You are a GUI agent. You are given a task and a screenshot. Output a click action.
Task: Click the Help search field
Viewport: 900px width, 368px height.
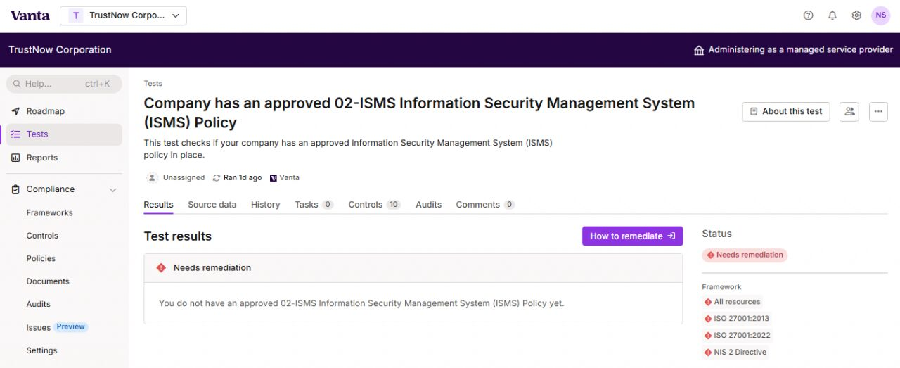point(64,84)
